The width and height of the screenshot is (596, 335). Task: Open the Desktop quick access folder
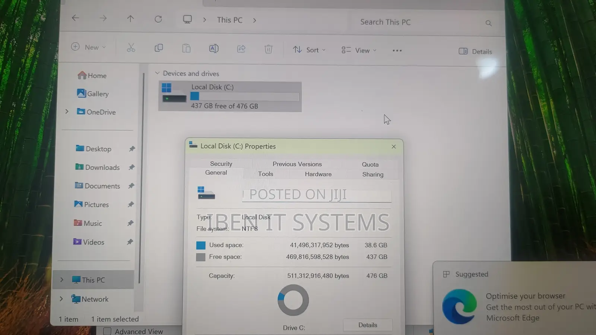(93, 149)
